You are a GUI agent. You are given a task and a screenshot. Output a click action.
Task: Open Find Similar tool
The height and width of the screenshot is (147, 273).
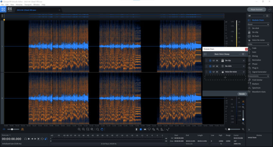coord(257,80)
